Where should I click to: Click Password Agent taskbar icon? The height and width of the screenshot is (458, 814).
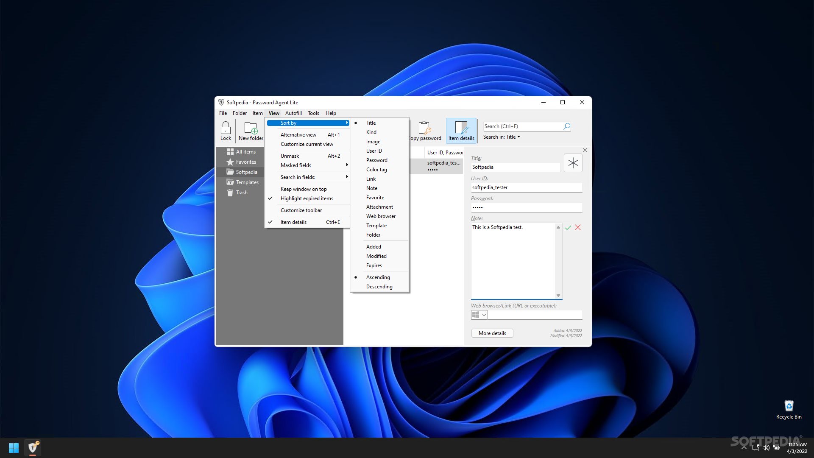33,448
